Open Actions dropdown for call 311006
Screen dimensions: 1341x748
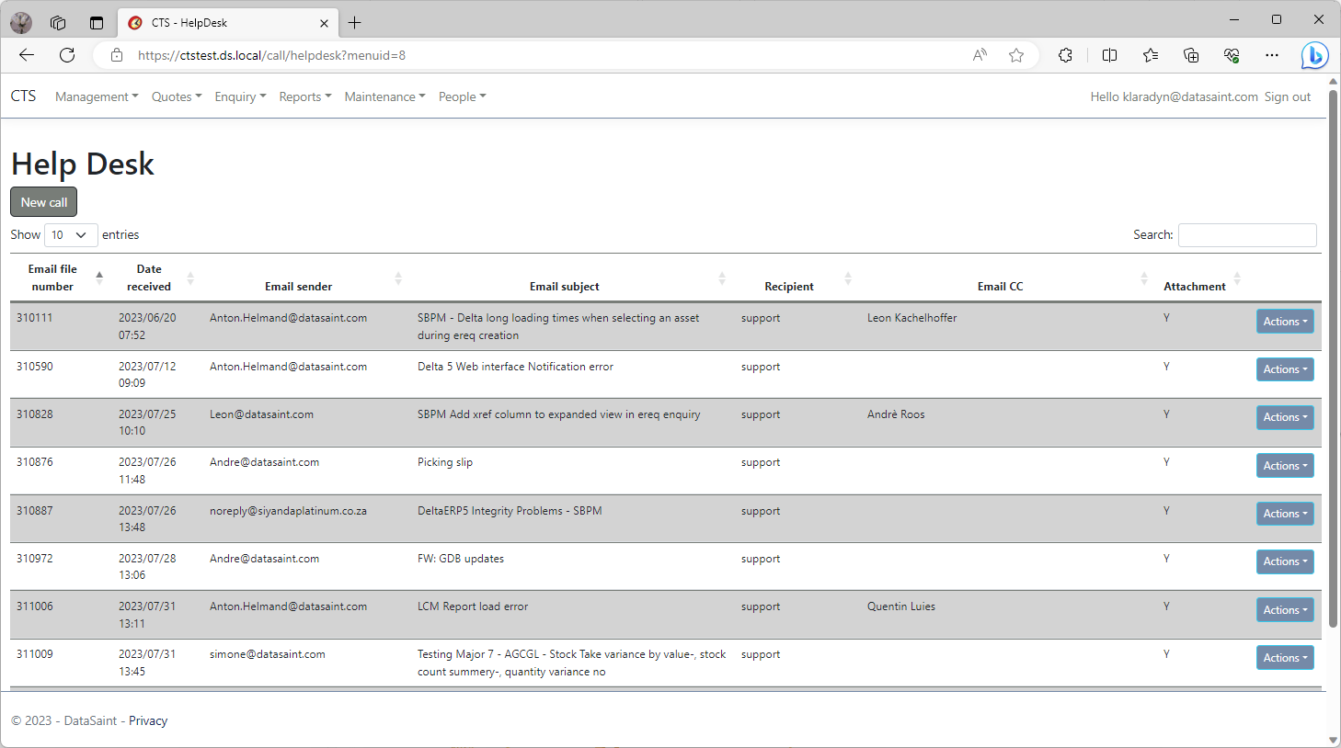pos(1285,610)
